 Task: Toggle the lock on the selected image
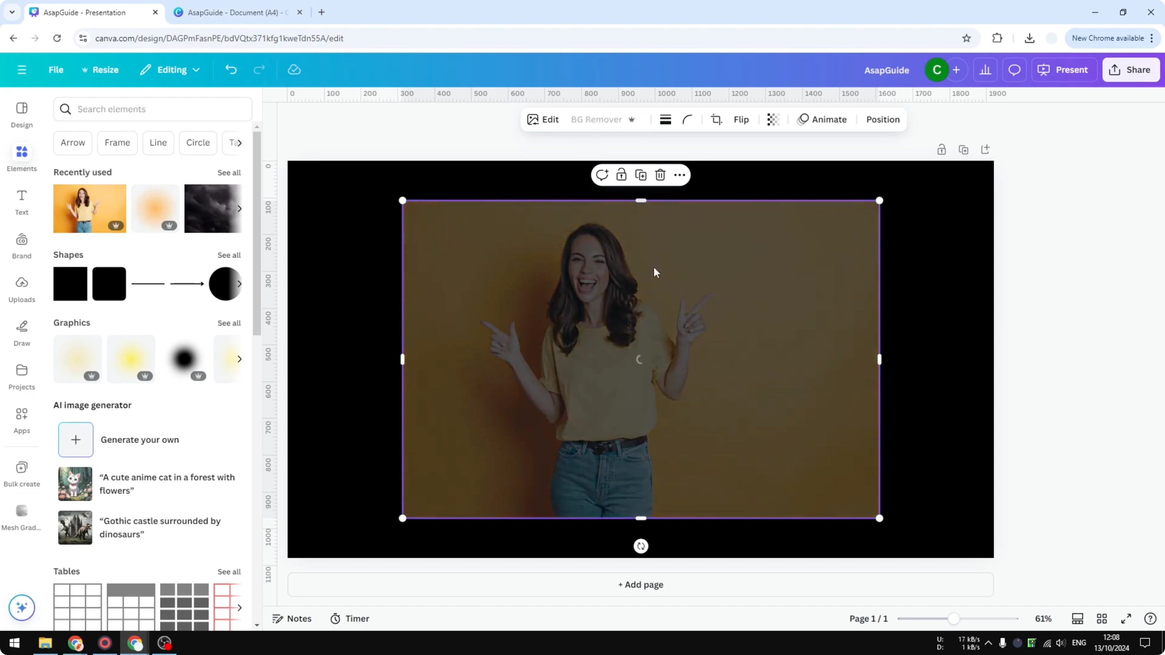pyautogui.click(x=621, y=175)
